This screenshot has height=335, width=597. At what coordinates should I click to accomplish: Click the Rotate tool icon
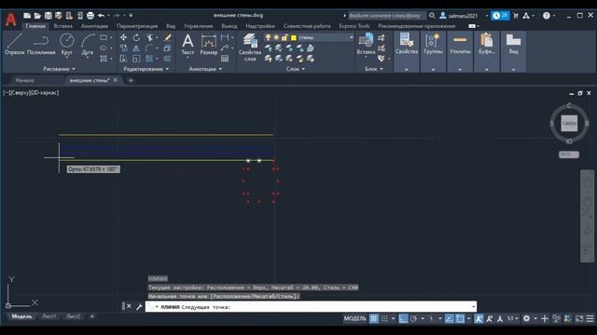tap(136, 37)
